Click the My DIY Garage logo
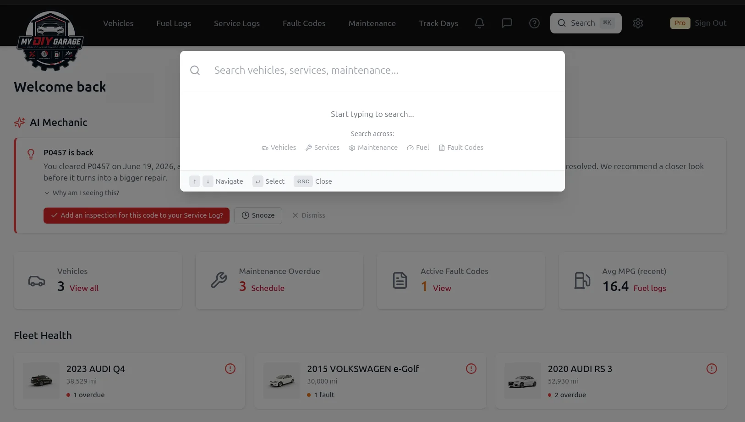The image size is (745, 422). click(x=50, y=40)
